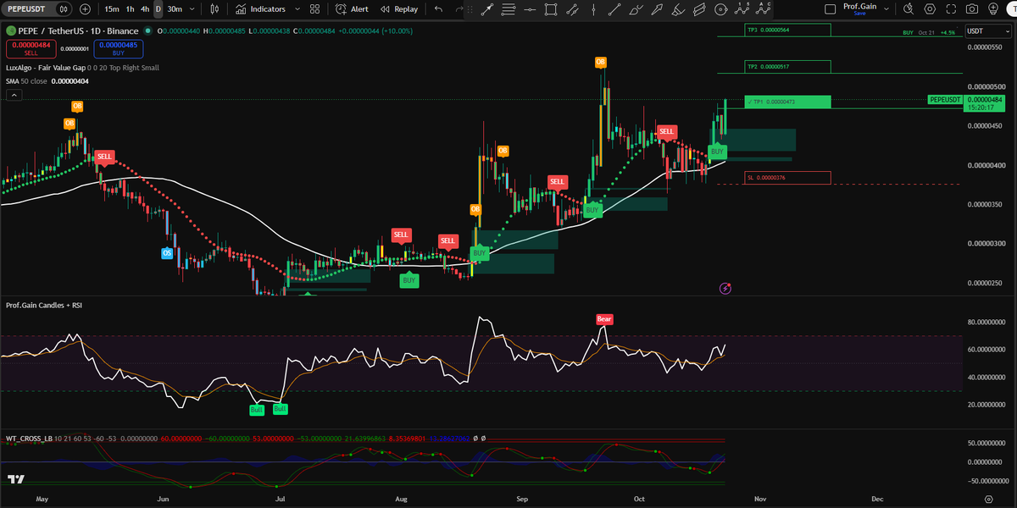This screenshot has height=508, width=1017.
Task: Select the Elliott wave 12345 pattern tool
Action: click(742, 9)
